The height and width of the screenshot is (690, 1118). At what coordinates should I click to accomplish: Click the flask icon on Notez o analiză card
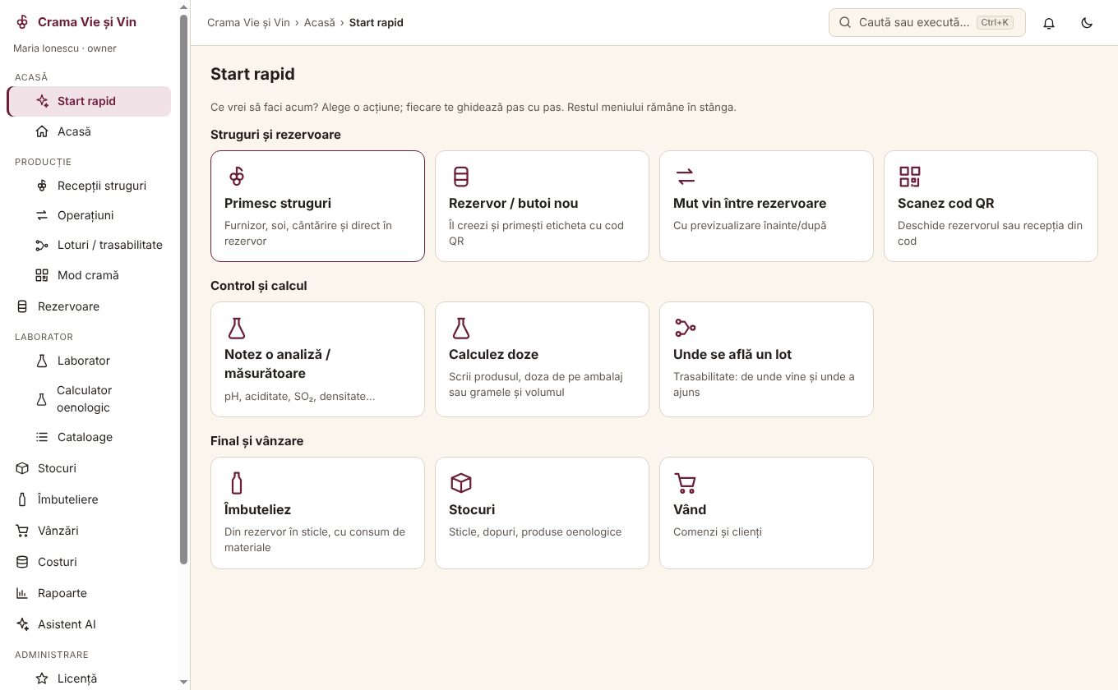(237, 328)
